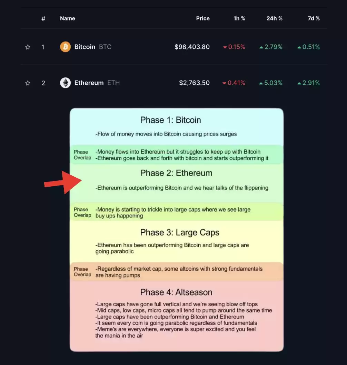Sort by the Price column header
The height and width of the screenshot is (365, 347).
point(203,18)
